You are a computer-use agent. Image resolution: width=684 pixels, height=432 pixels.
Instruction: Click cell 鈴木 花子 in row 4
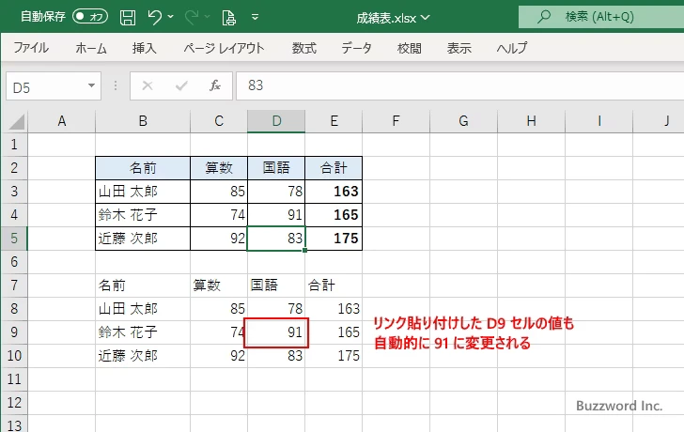(x=143, y=215)
